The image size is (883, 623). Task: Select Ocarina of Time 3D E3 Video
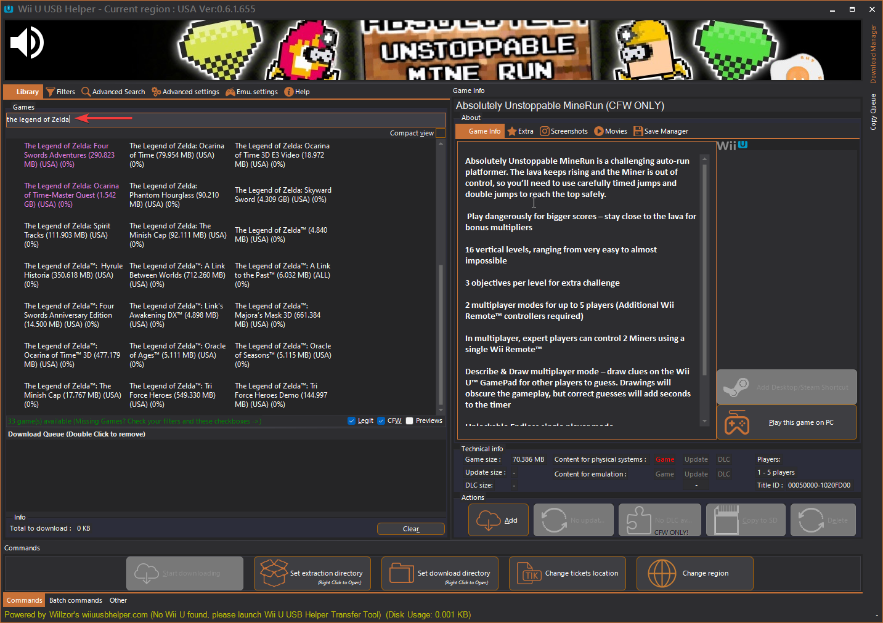(x=282, y=155)
